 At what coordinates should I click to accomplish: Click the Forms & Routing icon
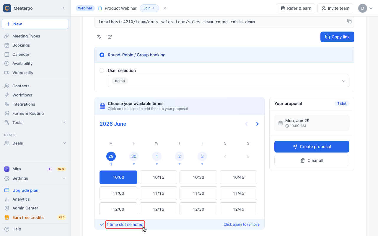click(7, 113)
